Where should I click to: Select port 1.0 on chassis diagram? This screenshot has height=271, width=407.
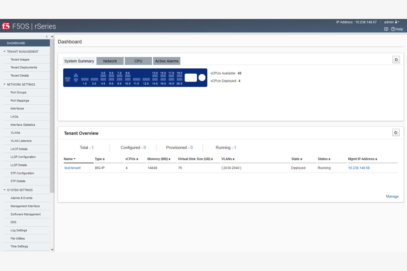click(85, 79)
